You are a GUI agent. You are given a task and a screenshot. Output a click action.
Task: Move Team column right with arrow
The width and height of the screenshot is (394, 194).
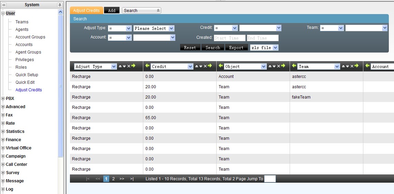pos(356,66)
